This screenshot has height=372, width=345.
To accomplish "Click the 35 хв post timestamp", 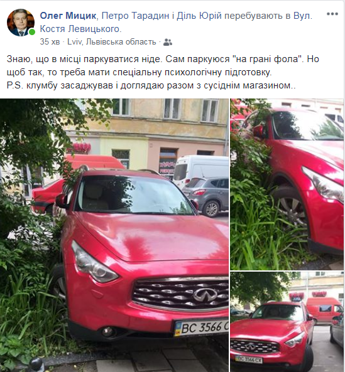I will tap(50, 42).
